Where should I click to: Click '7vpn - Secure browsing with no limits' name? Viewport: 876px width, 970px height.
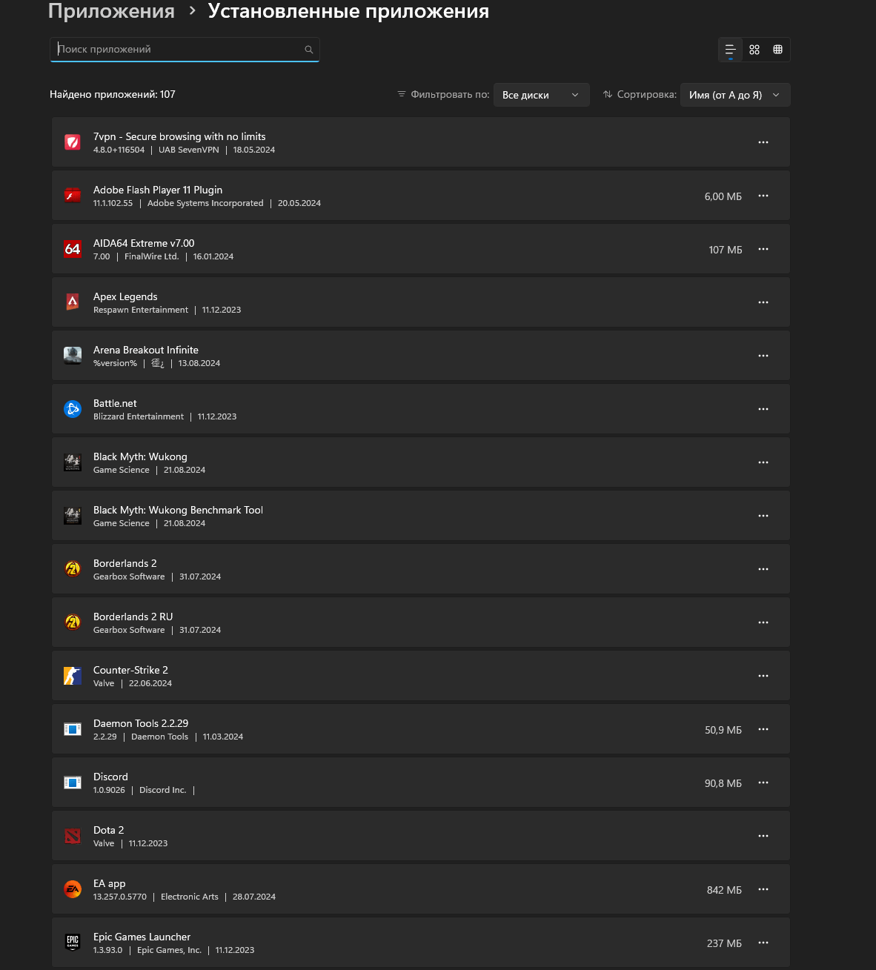[x=179, y=136]
